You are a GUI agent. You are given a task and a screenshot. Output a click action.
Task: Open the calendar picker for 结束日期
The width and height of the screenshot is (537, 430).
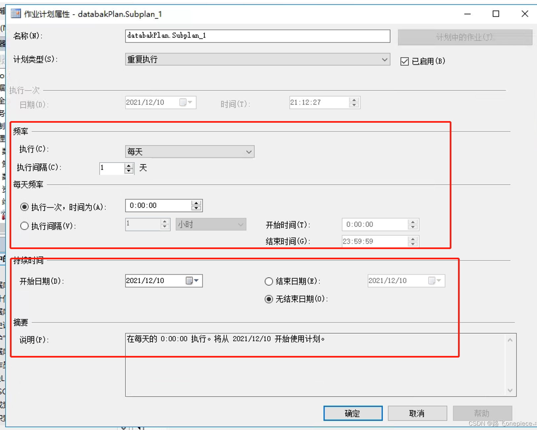pos(432,281)
